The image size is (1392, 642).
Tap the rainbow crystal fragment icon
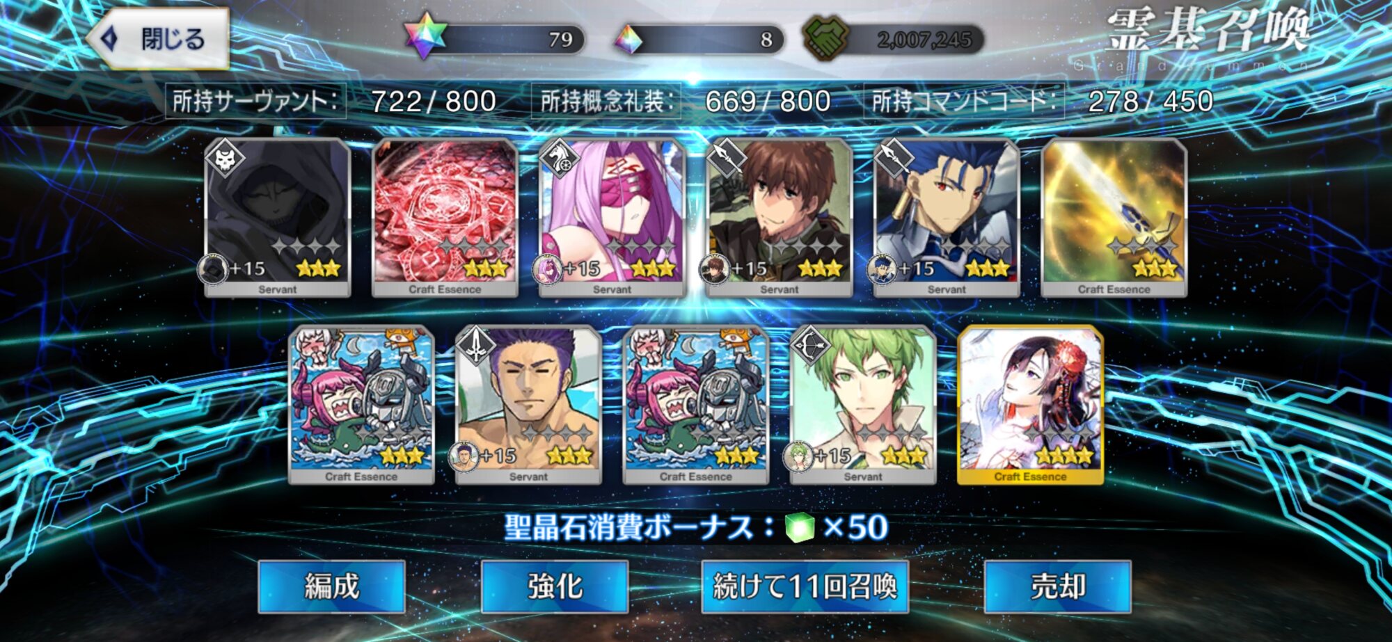tap(627, 39)
